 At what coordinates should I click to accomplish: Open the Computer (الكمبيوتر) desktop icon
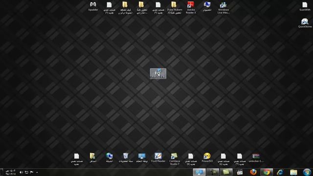tap(207, 6)
